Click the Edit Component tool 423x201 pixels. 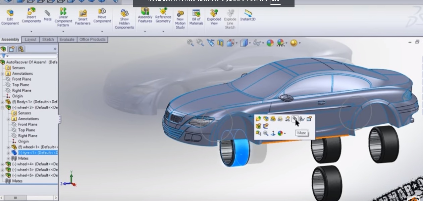click(10, 17)
